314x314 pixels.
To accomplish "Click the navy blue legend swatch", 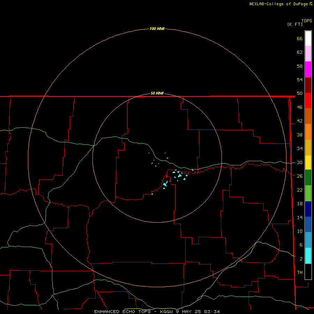I will point(308,209).
